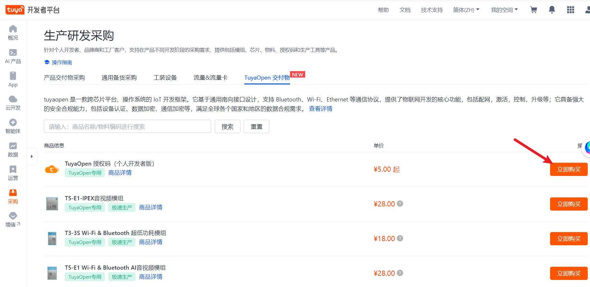Open 数据 in sidebar
The width and height of the screenshot is (590, 287).
13,150
